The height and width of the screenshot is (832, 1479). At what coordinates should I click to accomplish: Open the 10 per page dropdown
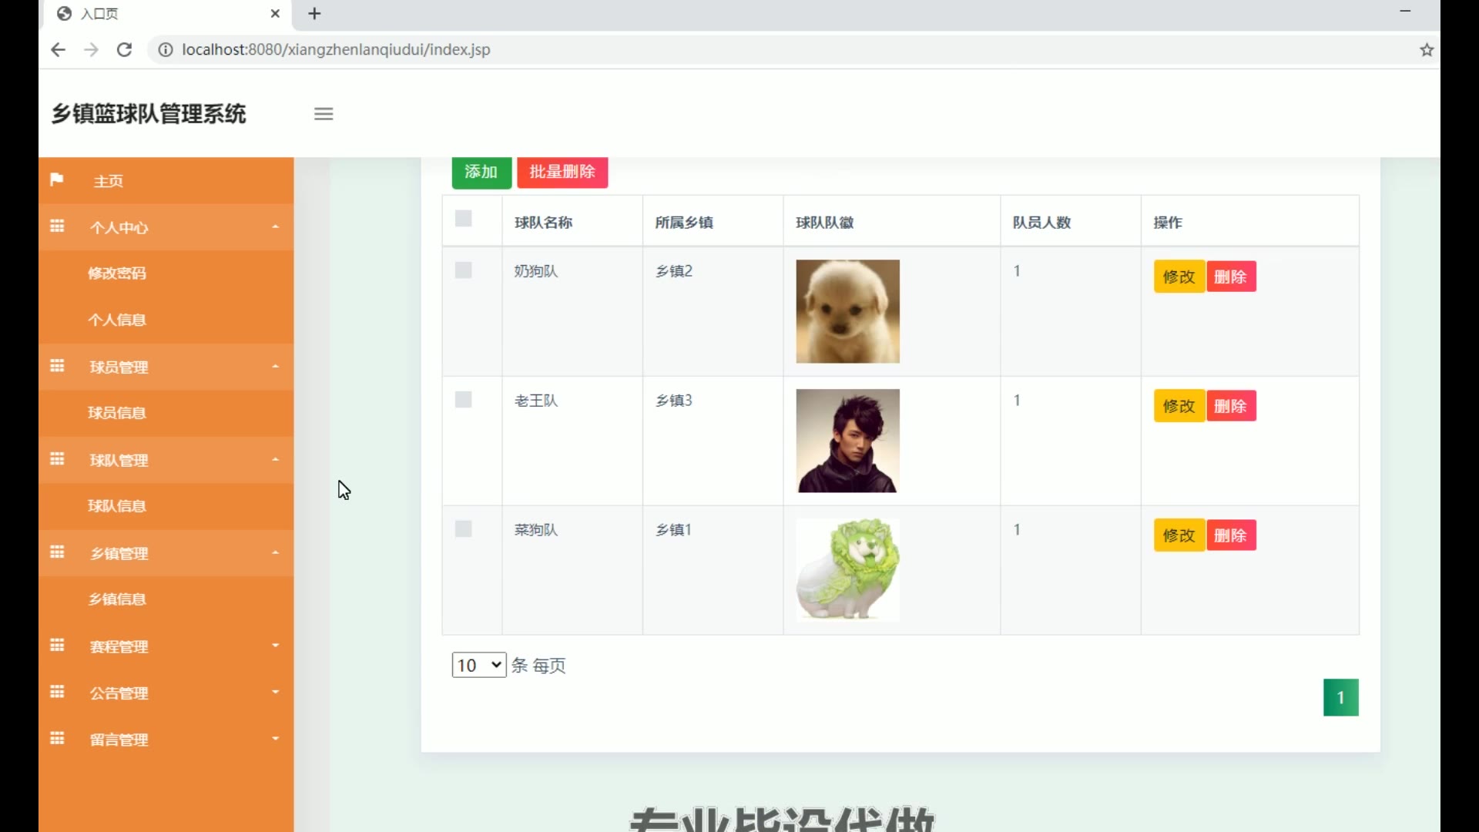[478, 665]
